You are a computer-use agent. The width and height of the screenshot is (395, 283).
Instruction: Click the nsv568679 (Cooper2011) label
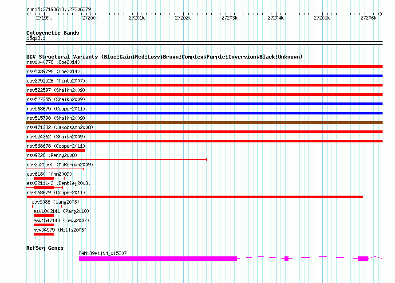[56, 193]
